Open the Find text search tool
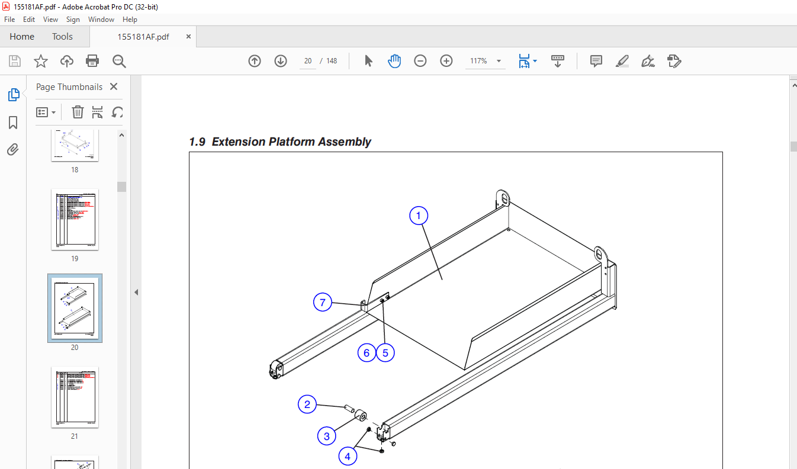This screenshot has width=797, height=469. pyautogui.click(x=119, y=61)
